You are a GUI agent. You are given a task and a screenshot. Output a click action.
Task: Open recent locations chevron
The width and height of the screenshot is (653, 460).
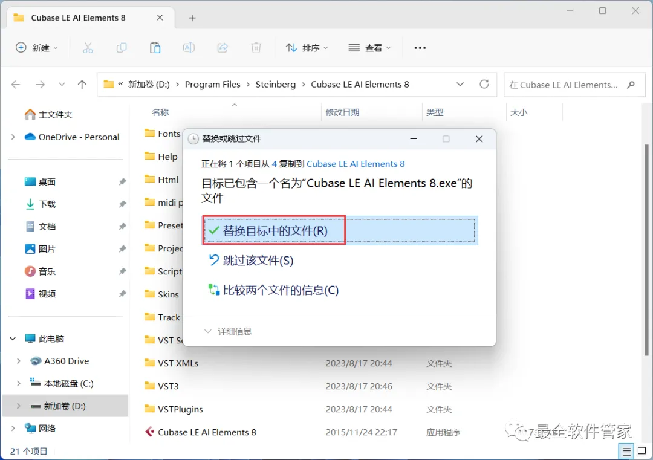62,85
